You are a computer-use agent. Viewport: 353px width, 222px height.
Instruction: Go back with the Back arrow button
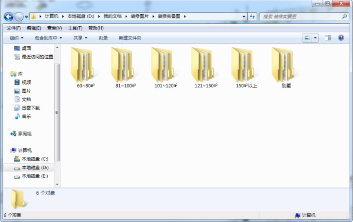[x=9, y=17]
